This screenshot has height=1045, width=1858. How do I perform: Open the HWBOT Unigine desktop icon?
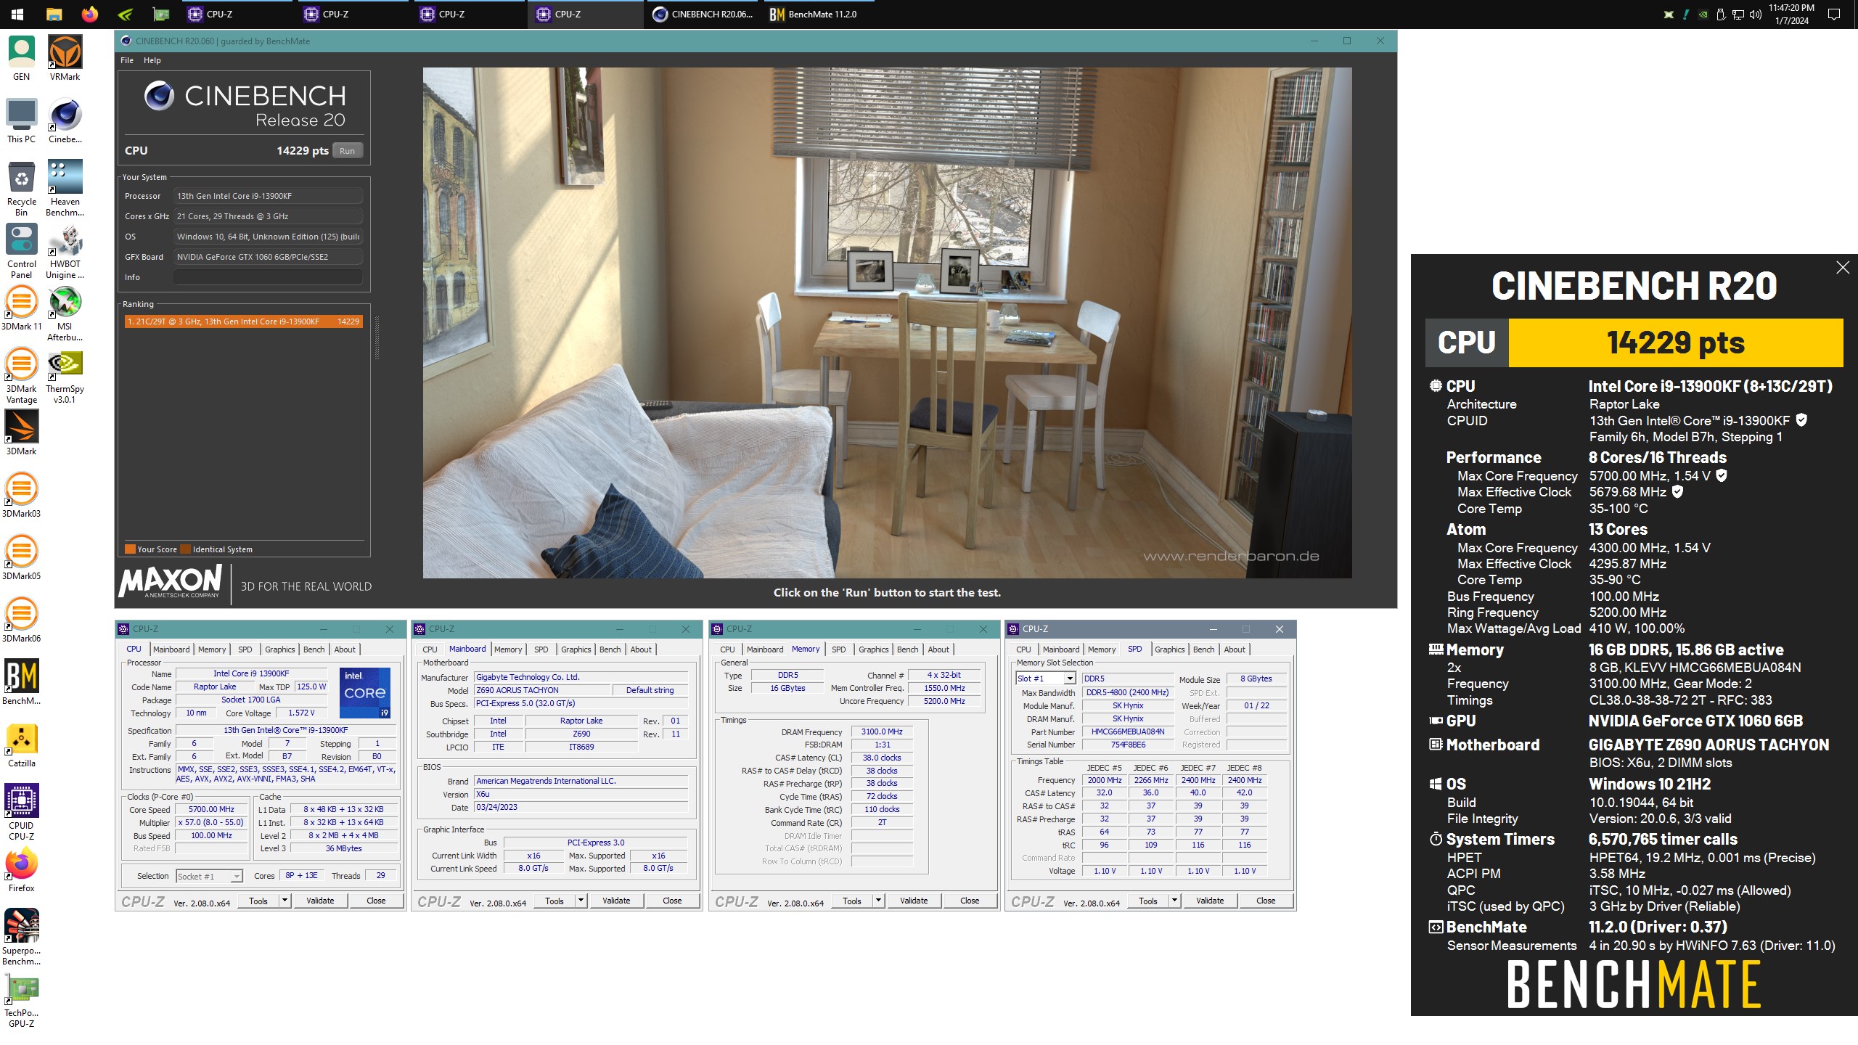point(65,251)
